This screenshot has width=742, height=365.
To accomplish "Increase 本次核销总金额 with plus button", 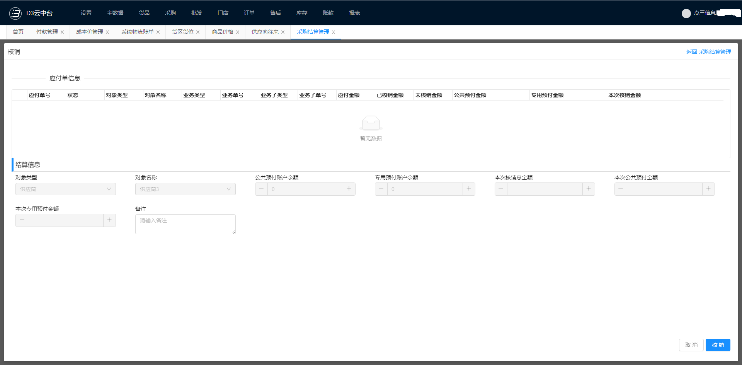I will [x=589, y=189].
